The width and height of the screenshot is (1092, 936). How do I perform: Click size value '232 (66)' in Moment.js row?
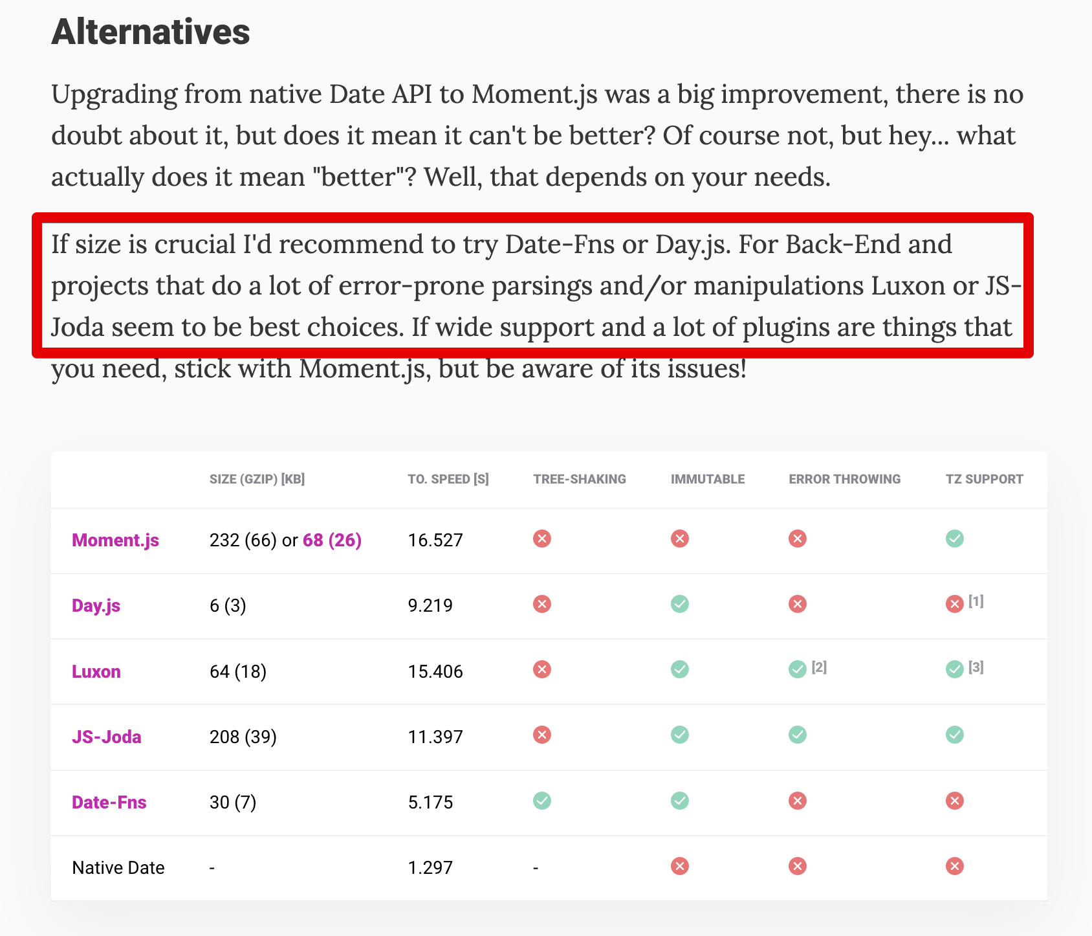(243, 540)
